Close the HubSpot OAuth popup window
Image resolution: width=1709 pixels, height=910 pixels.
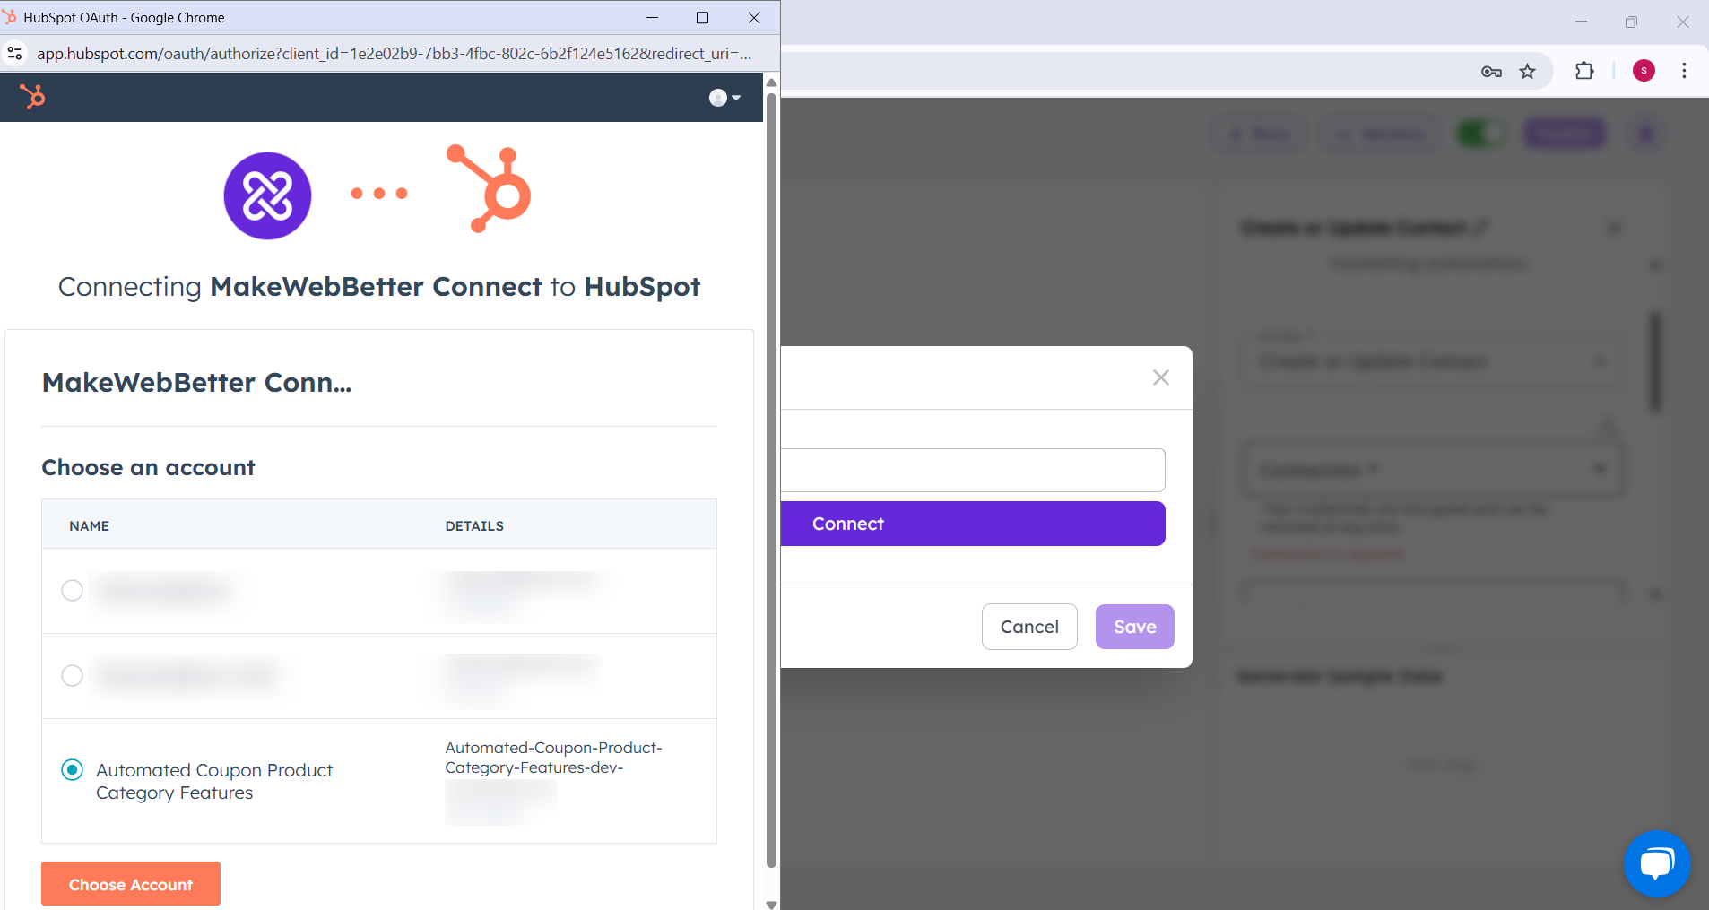click(754, 18)
